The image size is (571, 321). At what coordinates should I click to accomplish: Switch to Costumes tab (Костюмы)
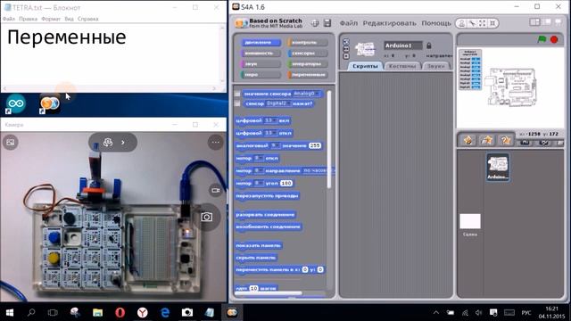coord(402,66)
